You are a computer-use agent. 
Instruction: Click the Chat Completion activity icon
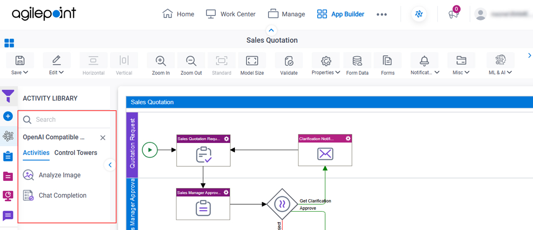(28, 195)
